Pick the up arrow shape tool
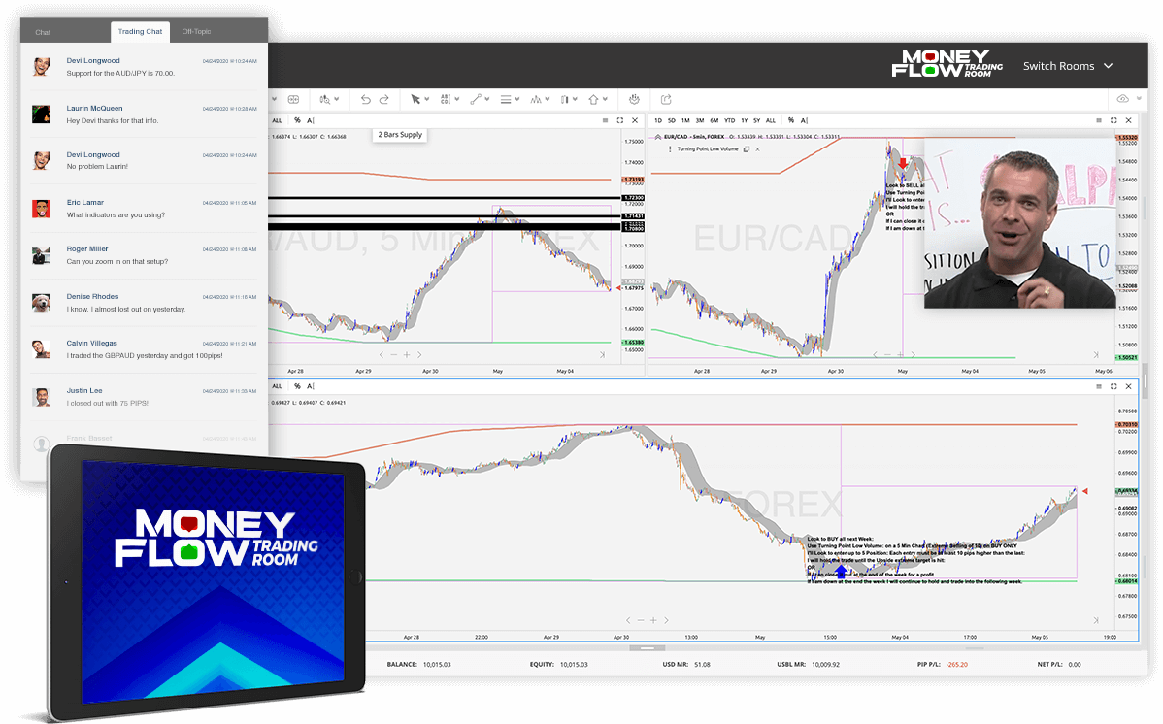Viewport: 1163px width, 724px height. [593, 99]
